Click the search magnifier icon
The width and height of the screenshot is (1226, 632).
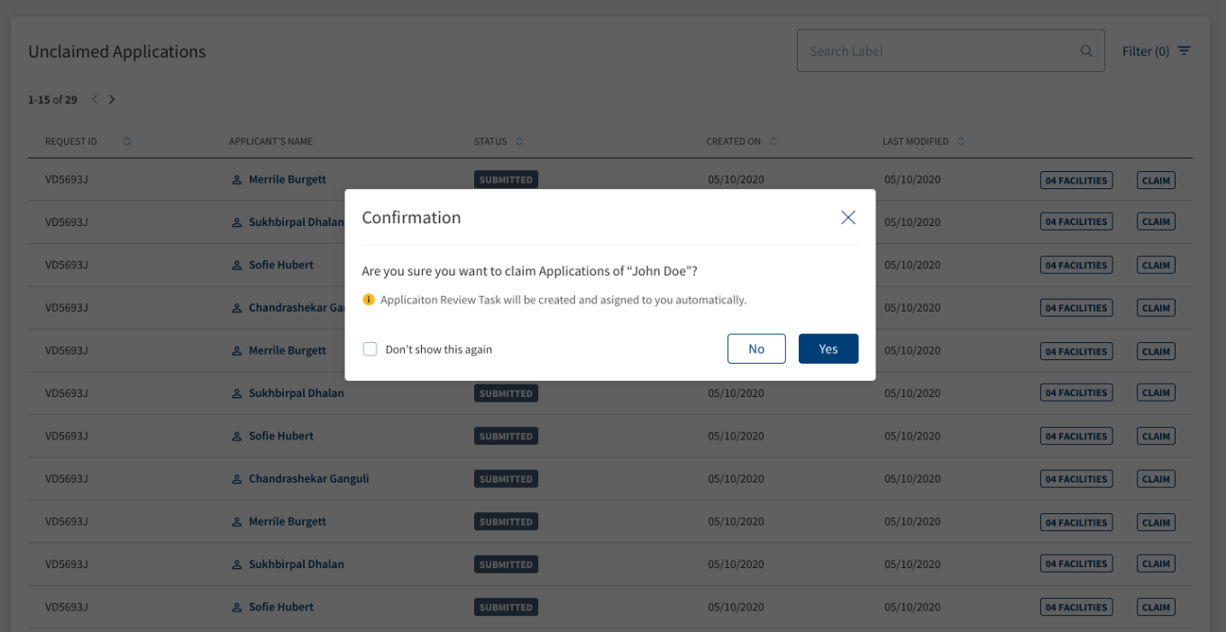1086,51
